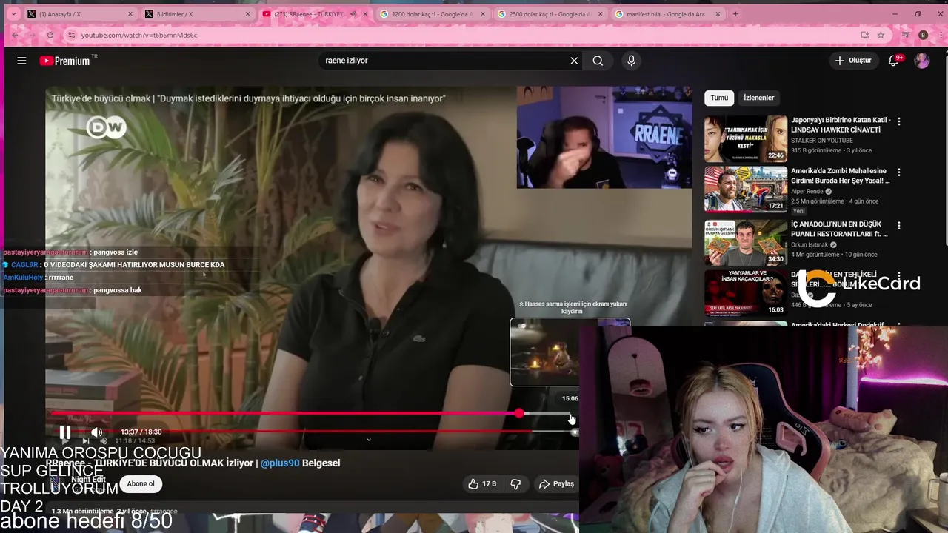This screenshot has height=533, width=948.
Task: Select the İzlenenler filter chip
Action: click(x=758, y=98)
